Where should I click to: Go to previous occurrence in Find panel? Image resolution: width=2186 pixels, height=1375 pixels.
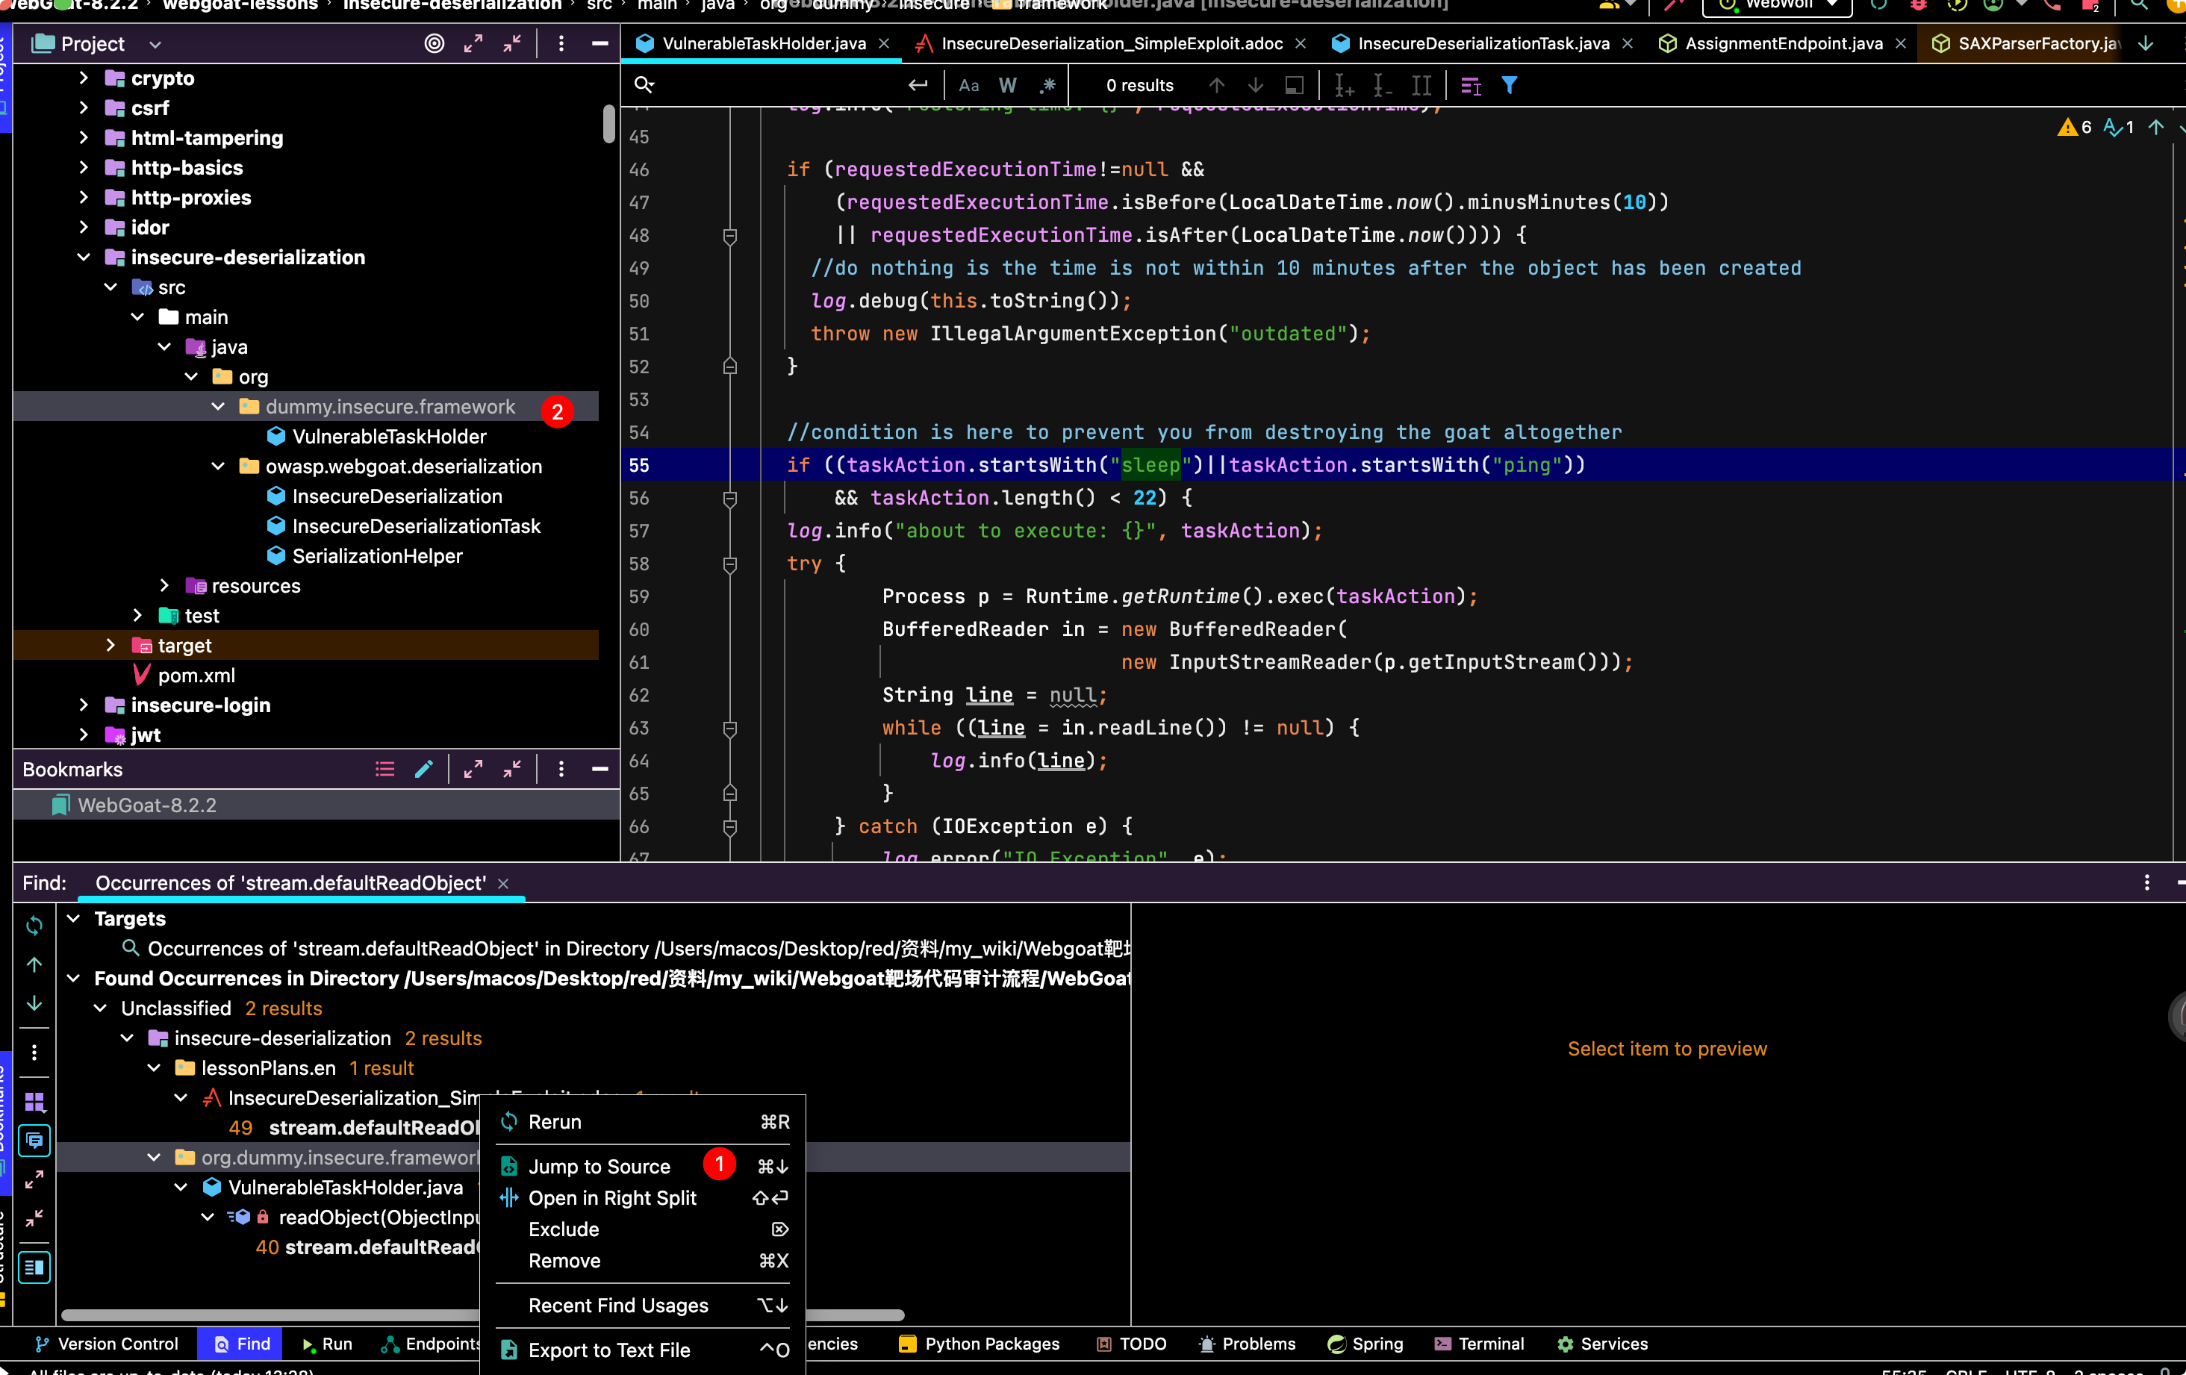[x=34, y=964]
